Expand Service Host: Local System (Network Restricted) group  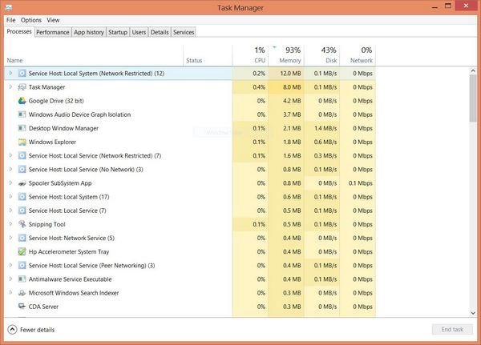pyautogui.click(x=10, y=74)
